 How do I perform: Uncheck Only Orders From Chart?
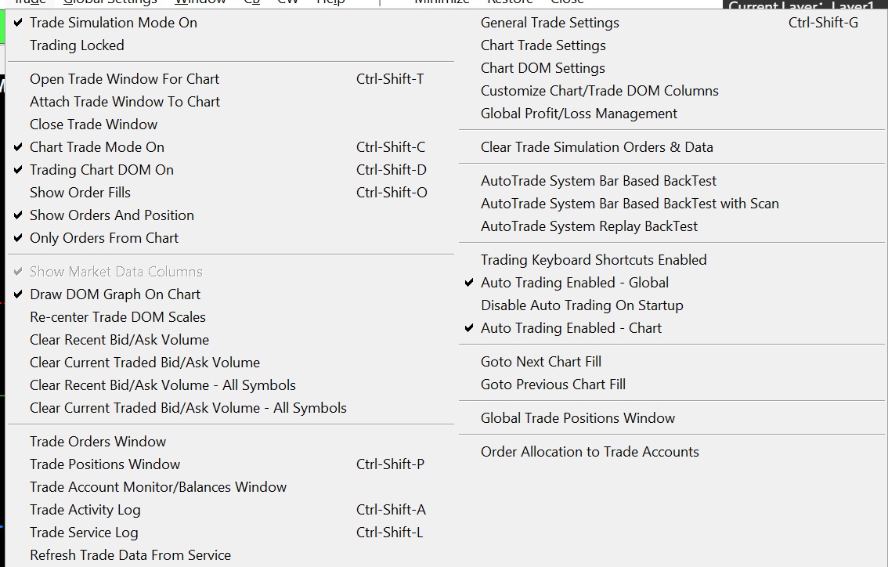pos(104,238)
